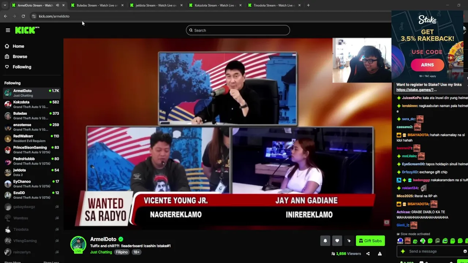The image size is (468, 263).
Task: Switch to Kokzdota Stream browser tab
Action: tap(215, 5)
